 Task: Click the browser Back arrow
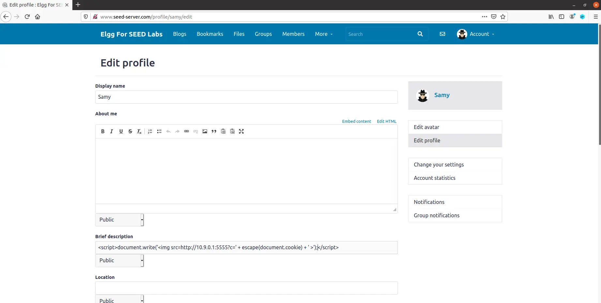click(6, 17)
